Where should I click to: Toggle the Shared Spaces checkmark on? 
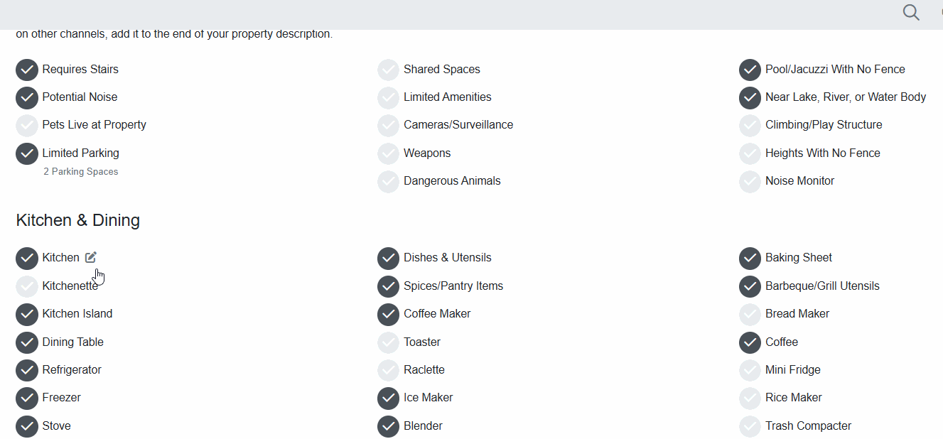pos(388,70)
